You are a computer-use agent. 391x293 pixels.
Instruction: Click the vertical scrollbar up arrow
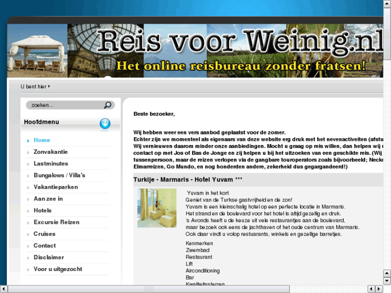click(x=387, y=4)
